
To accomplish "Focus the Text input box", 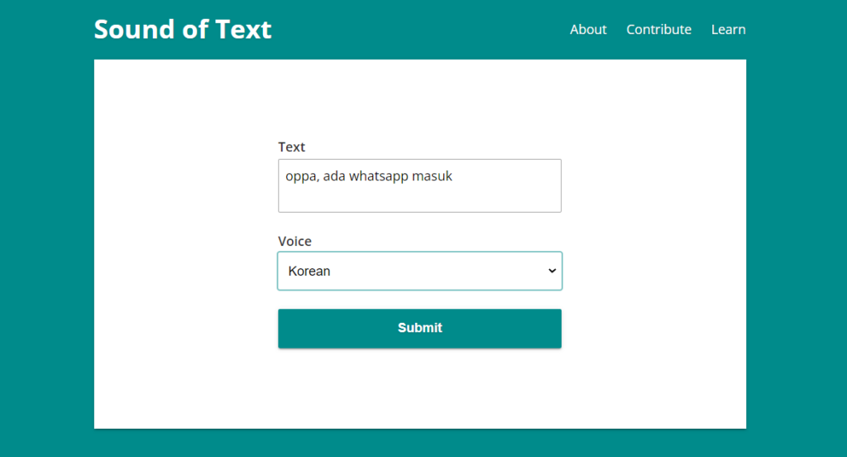I will (x=419, y=185).
